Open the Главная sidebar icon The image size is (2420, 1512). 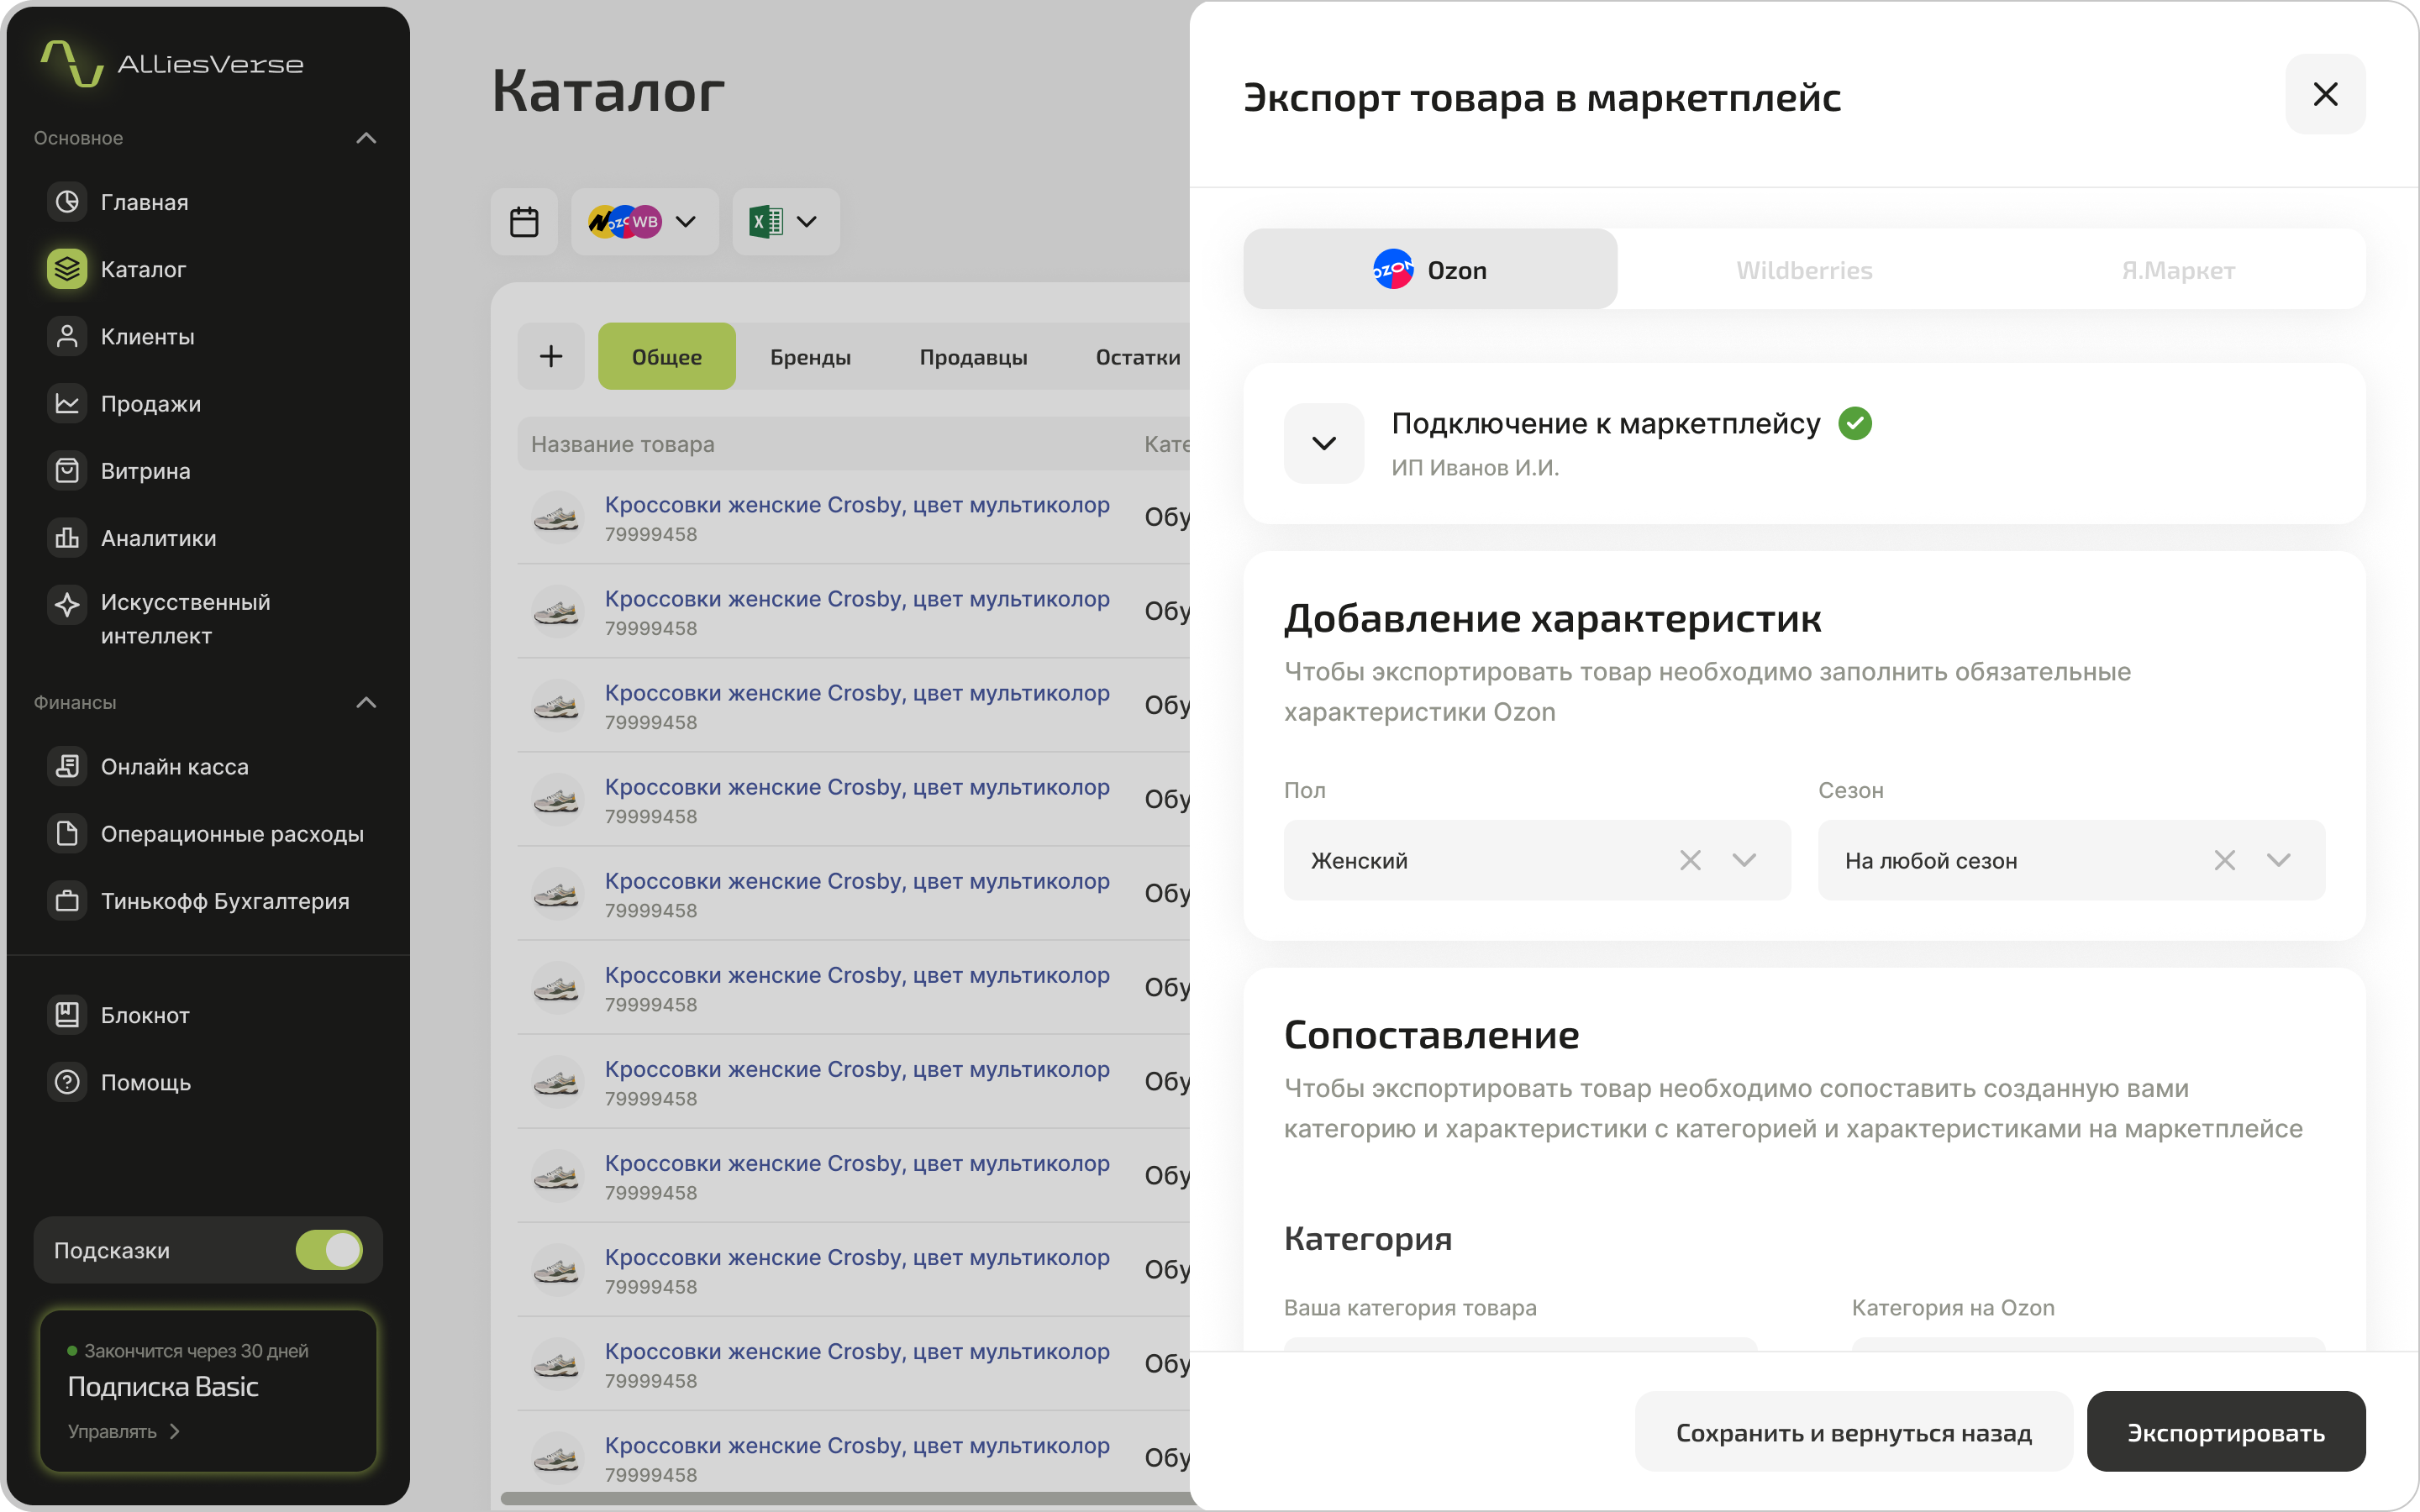(x=67, y=202)
